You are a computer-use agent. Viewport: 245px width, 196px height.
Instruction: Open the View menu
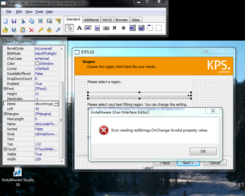tap(29, 12)
